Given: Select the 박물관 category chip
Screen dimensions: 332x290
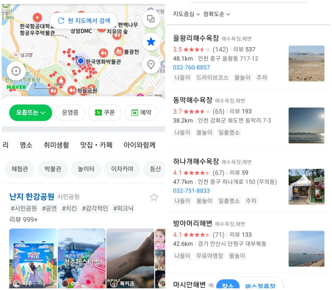Looking at the screenshot, I should pyautogui.click(x=53, y=169).
